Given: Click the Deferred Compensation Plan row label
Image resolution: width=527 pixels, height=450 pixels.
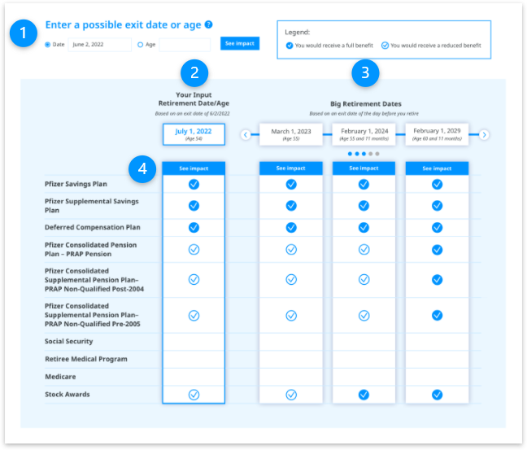Looking at the screenshot, I should 93,227.
